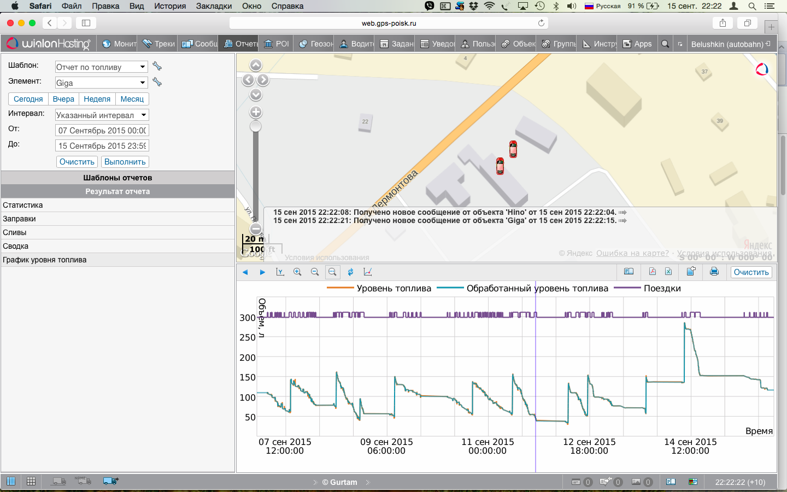Toggle the grid view icon in bottom bar
The height and width of the screenshot is (492, 787).
(31, 481)
